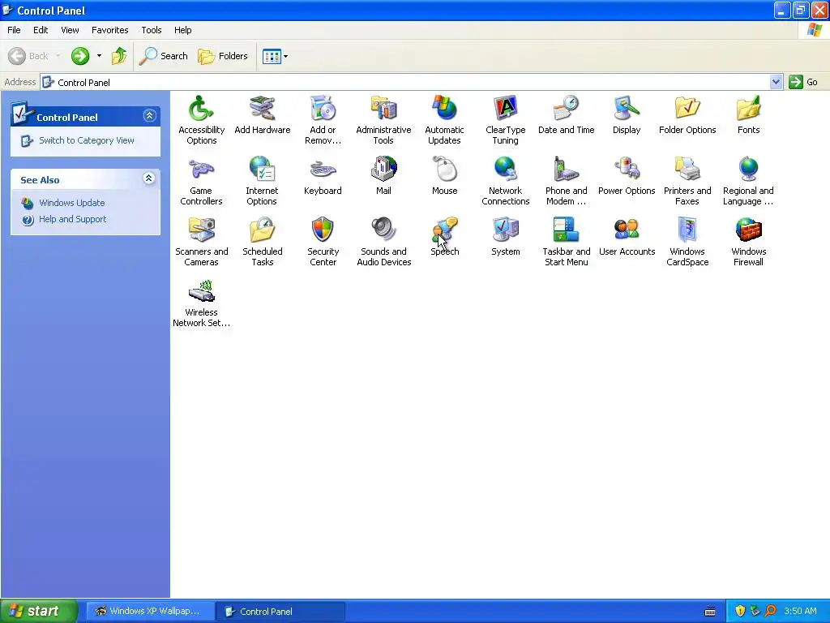This screenshot has width=830, height=623.
Task: Expand the Address bar dropdown arrow
Action: pyautogui.click(x=776, y=82)
